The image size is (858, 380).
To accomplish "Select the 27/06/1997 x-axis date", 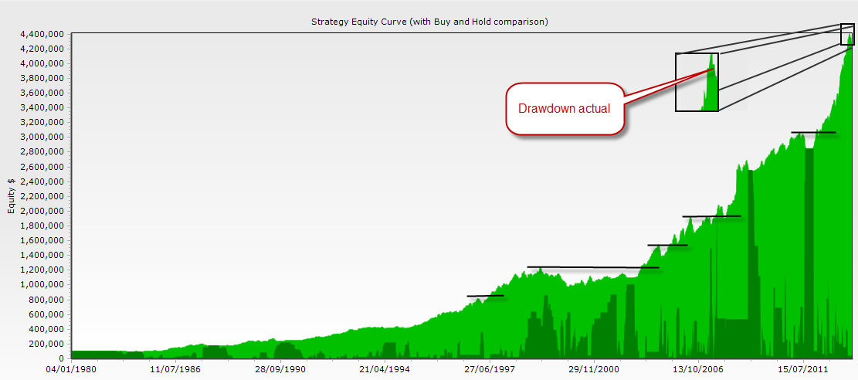I will (x=489, y=370).
